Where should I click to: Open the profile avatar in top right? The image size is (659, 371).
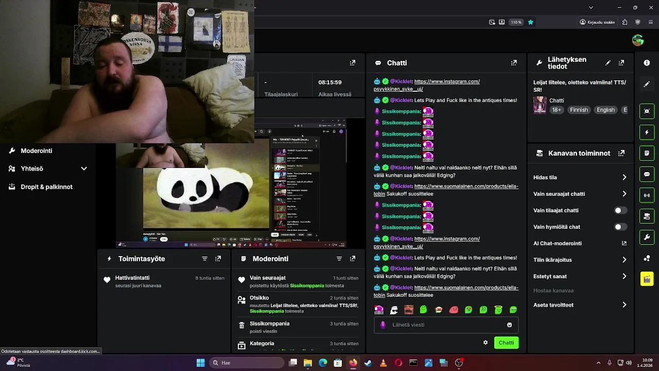tap(638, 40)
